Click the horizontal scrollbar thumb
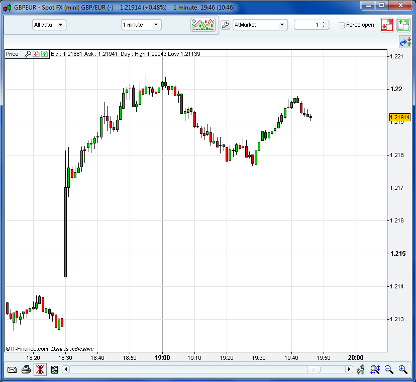 [314, 369]
